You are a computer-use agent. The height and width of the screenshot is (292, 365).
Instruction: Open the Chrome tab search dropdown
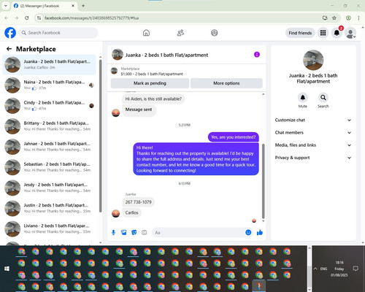(x=6, y=6)
